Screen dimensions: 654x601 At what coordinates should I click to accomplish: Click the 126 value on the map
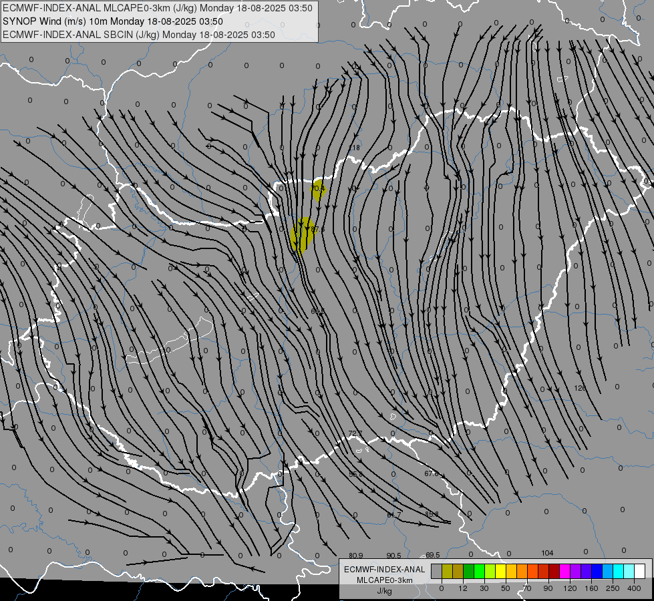pos(580,388)
